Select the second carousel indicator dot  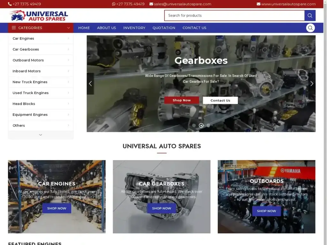(x=201, y=125)
